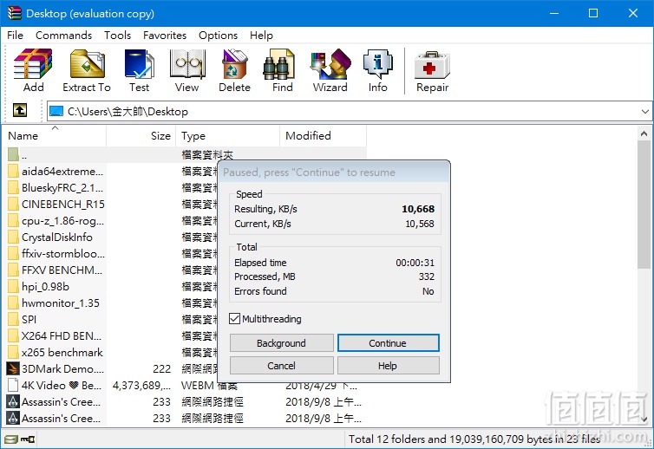Select the second Assassin's Creed row
654x449 pixels.
point(186,418)
